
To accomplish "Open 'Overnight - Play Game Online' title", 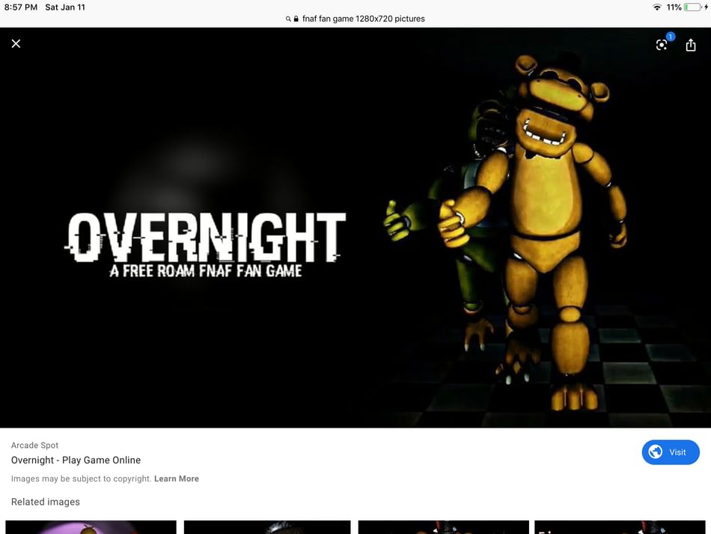I will [76, 460].
